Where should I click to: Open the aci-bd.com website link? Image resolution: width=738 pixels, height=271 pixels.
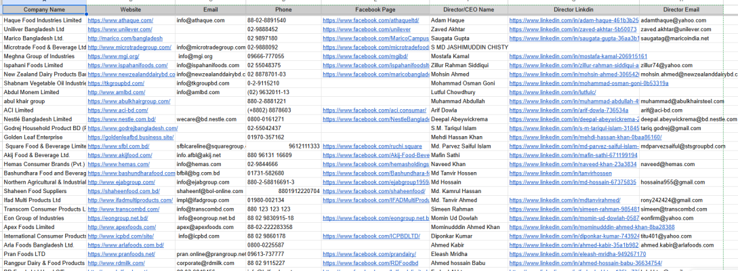[118, 110]
